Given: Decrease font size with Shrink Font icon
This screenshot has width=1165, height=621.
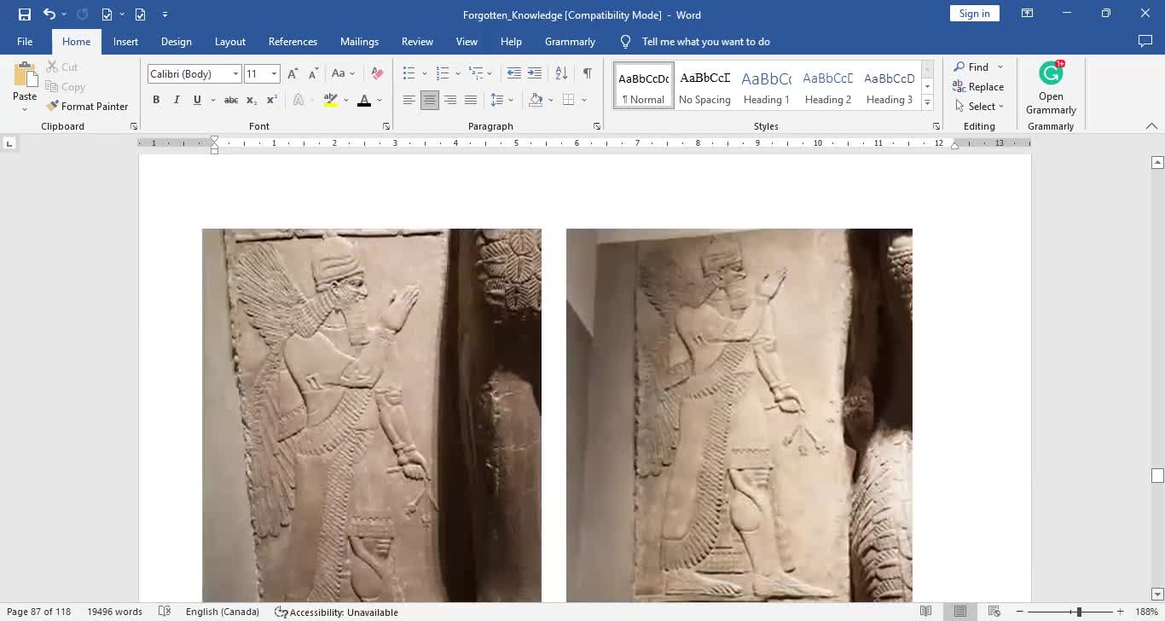Looking at the screenshot, I should (x=313, y=74).
